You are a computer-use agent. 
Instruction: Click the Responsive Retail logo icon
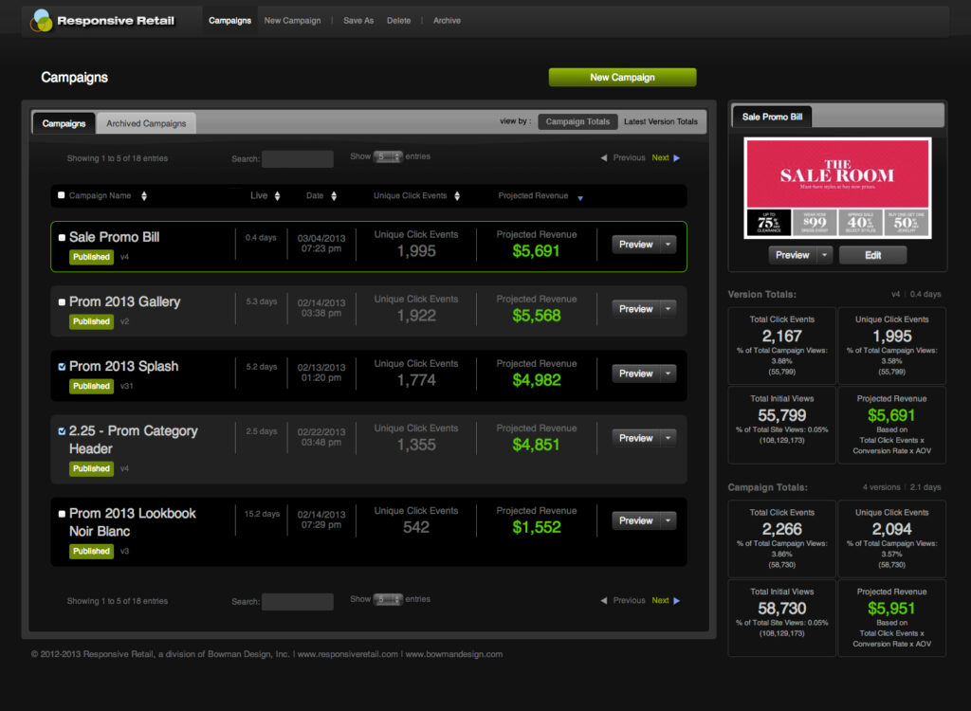pos(41,21)
